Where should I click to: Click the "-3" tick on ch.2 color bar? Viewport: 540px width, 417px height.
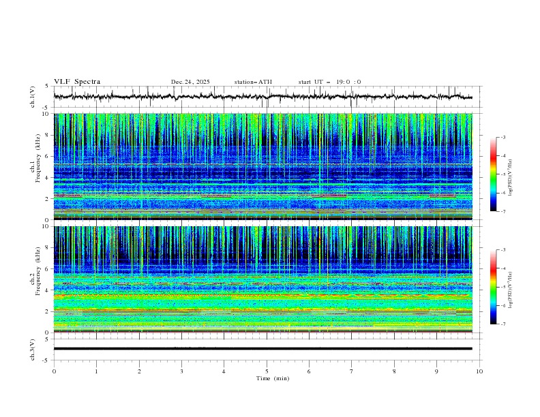tap(502, 250)
